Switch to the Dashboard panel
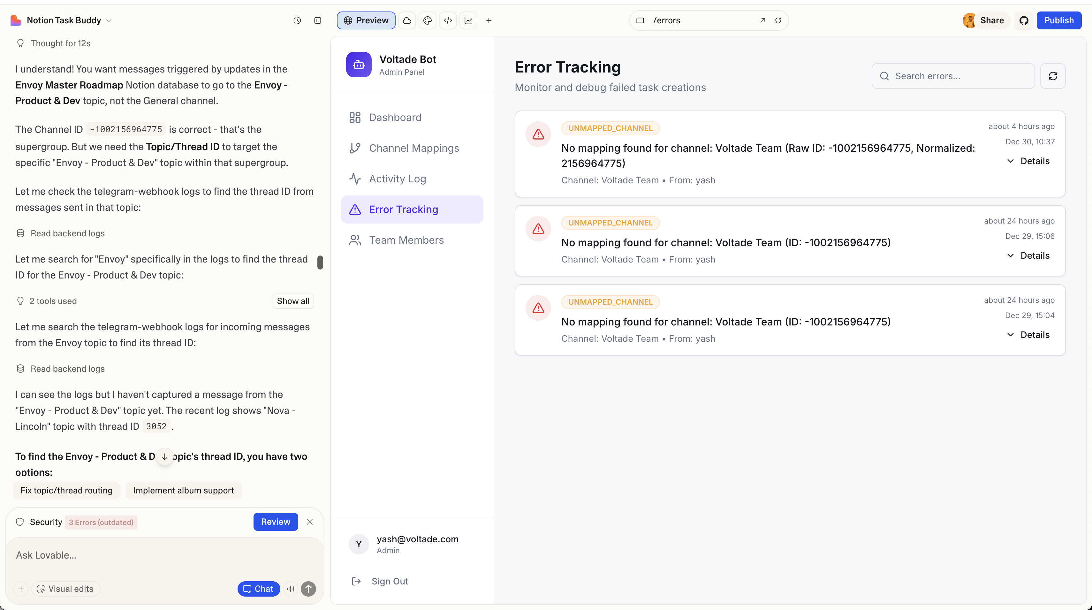 tap(395, 117)
